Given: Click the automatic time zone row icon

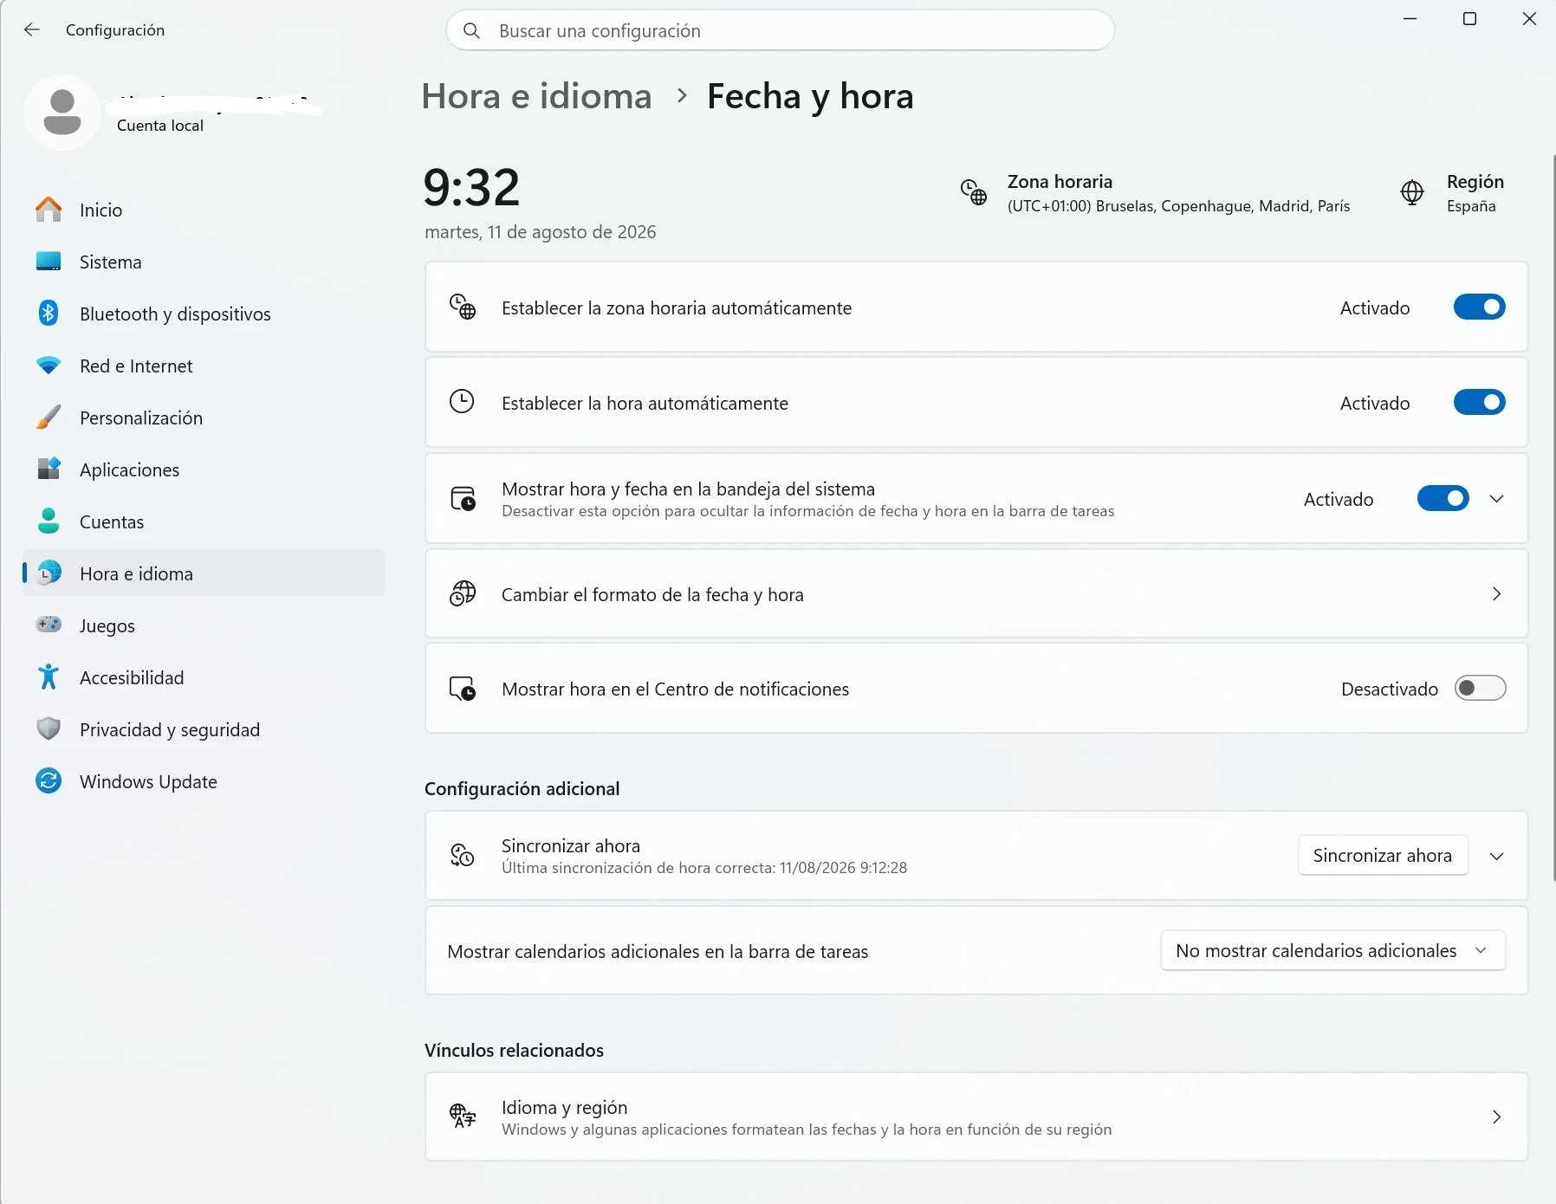Looking at the screenshot, I should tap(463, 307).
